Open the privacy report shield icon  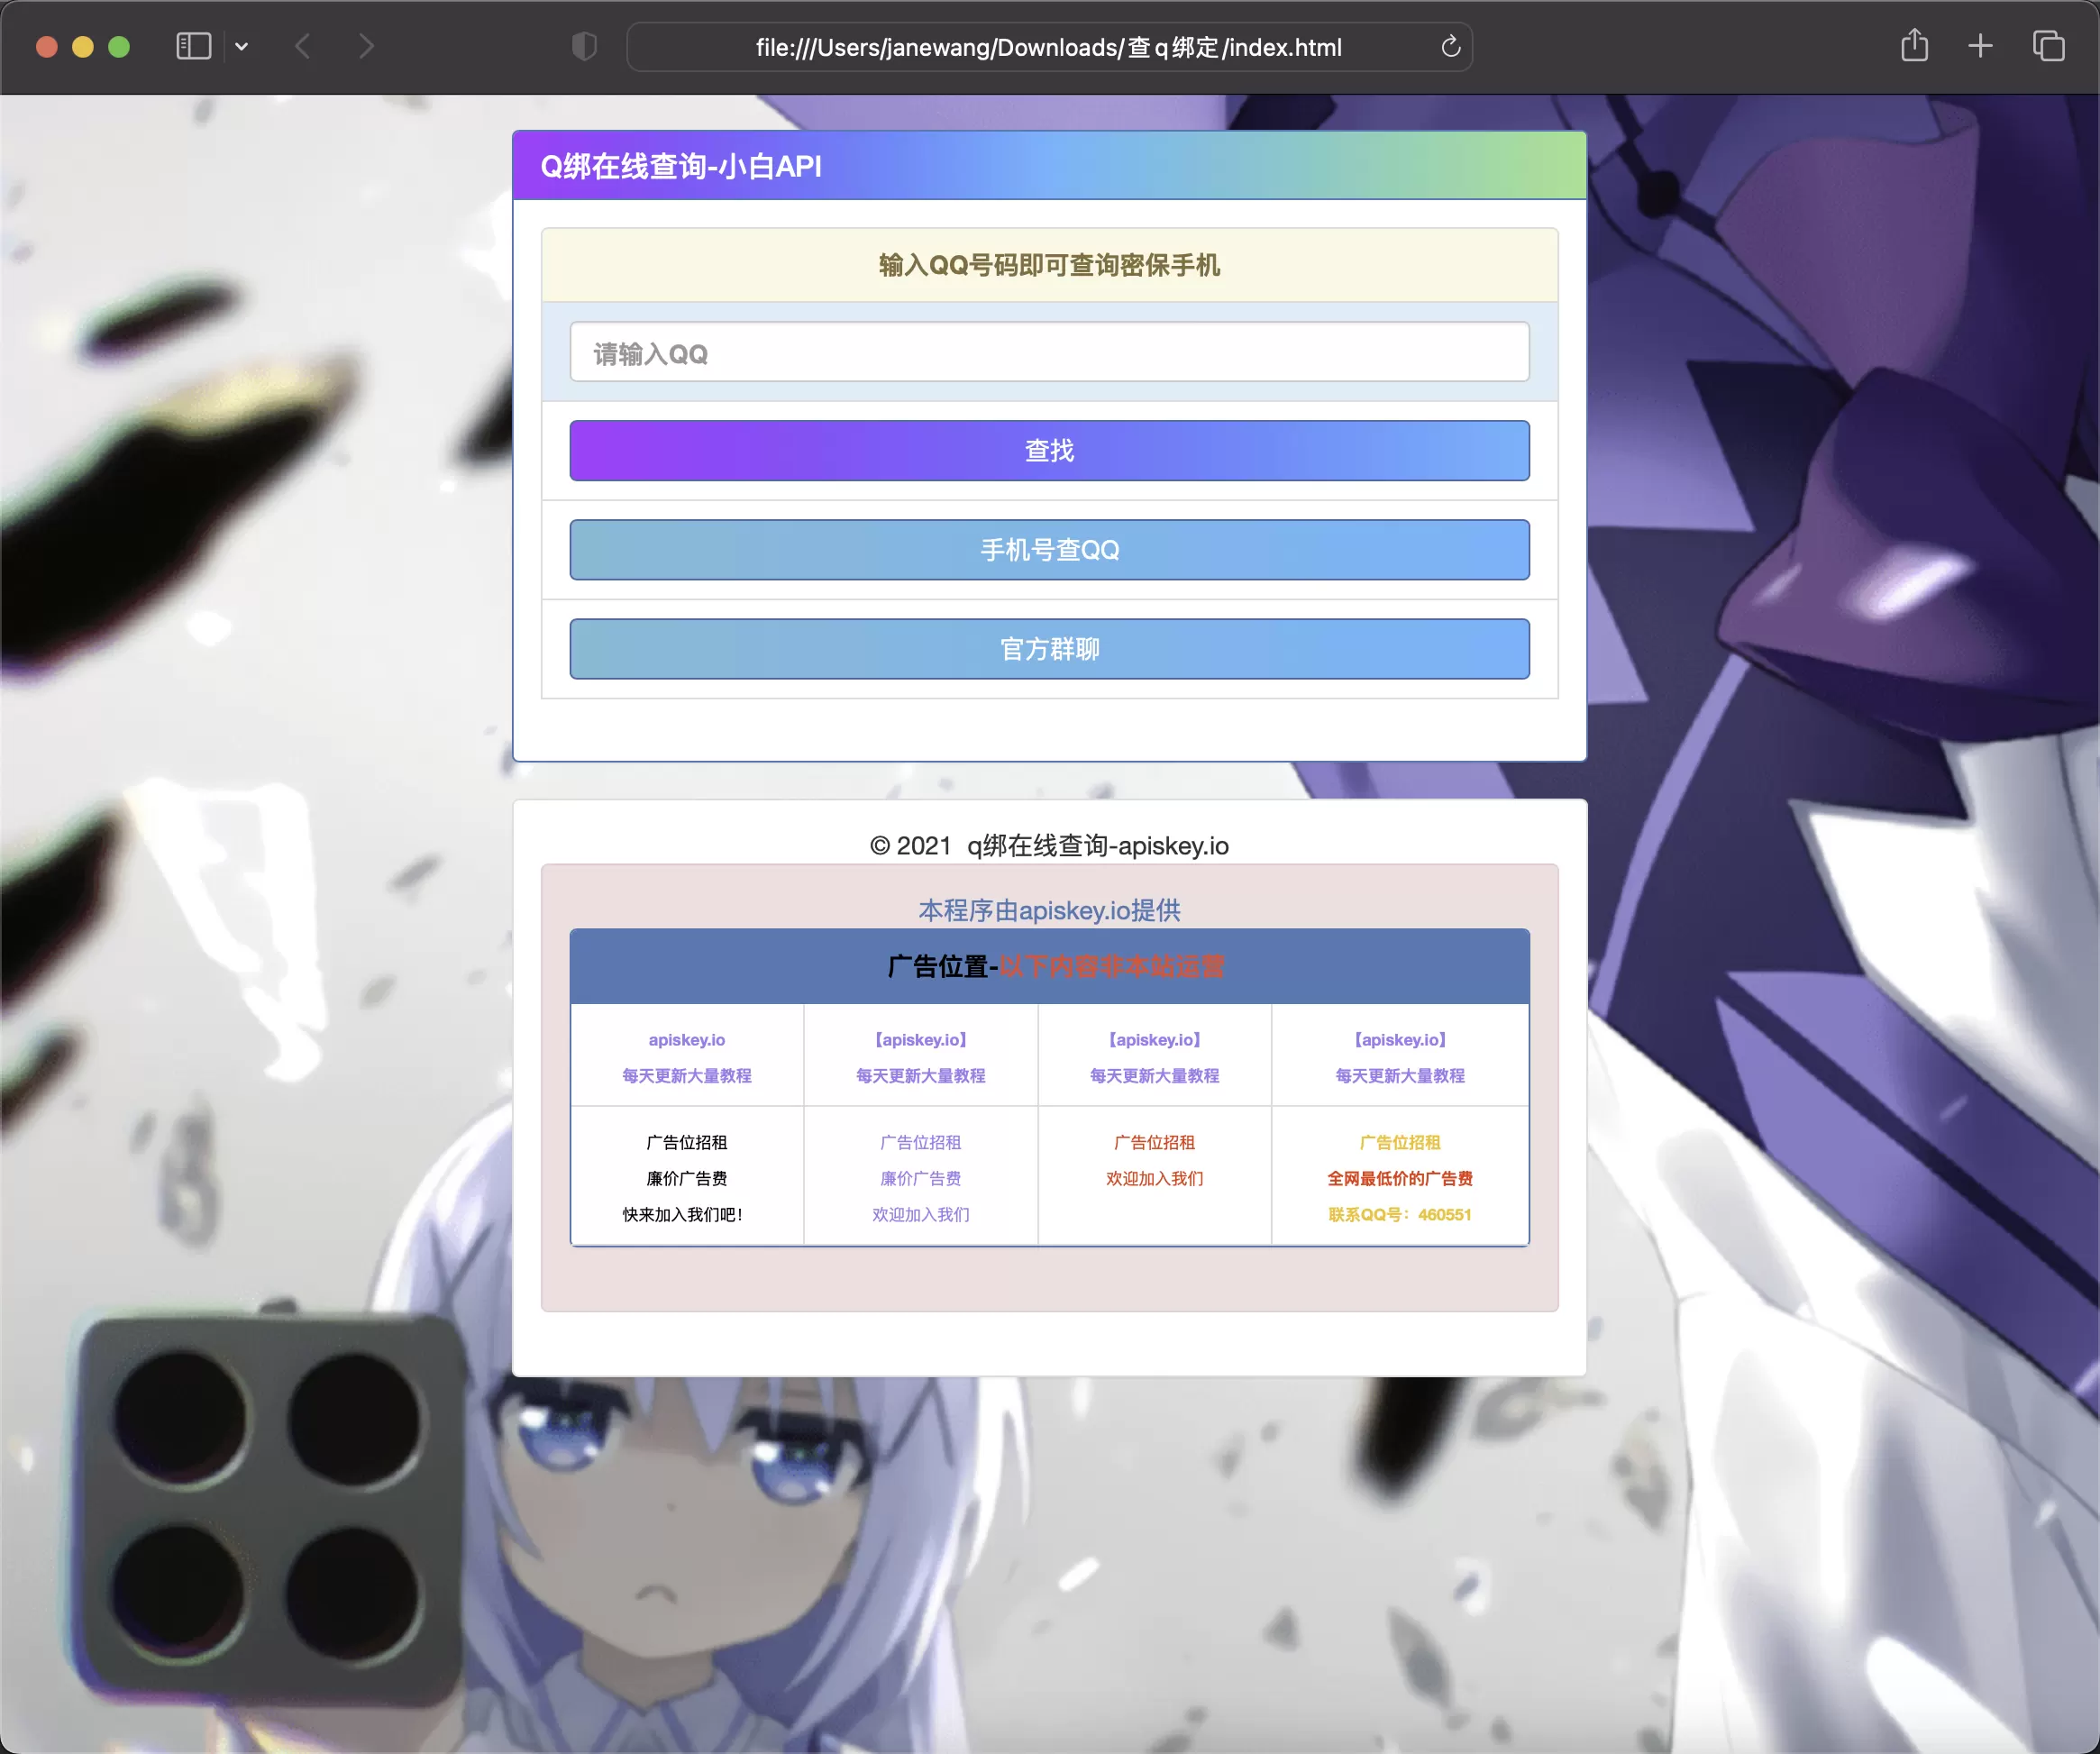click(x=584, y=46)
